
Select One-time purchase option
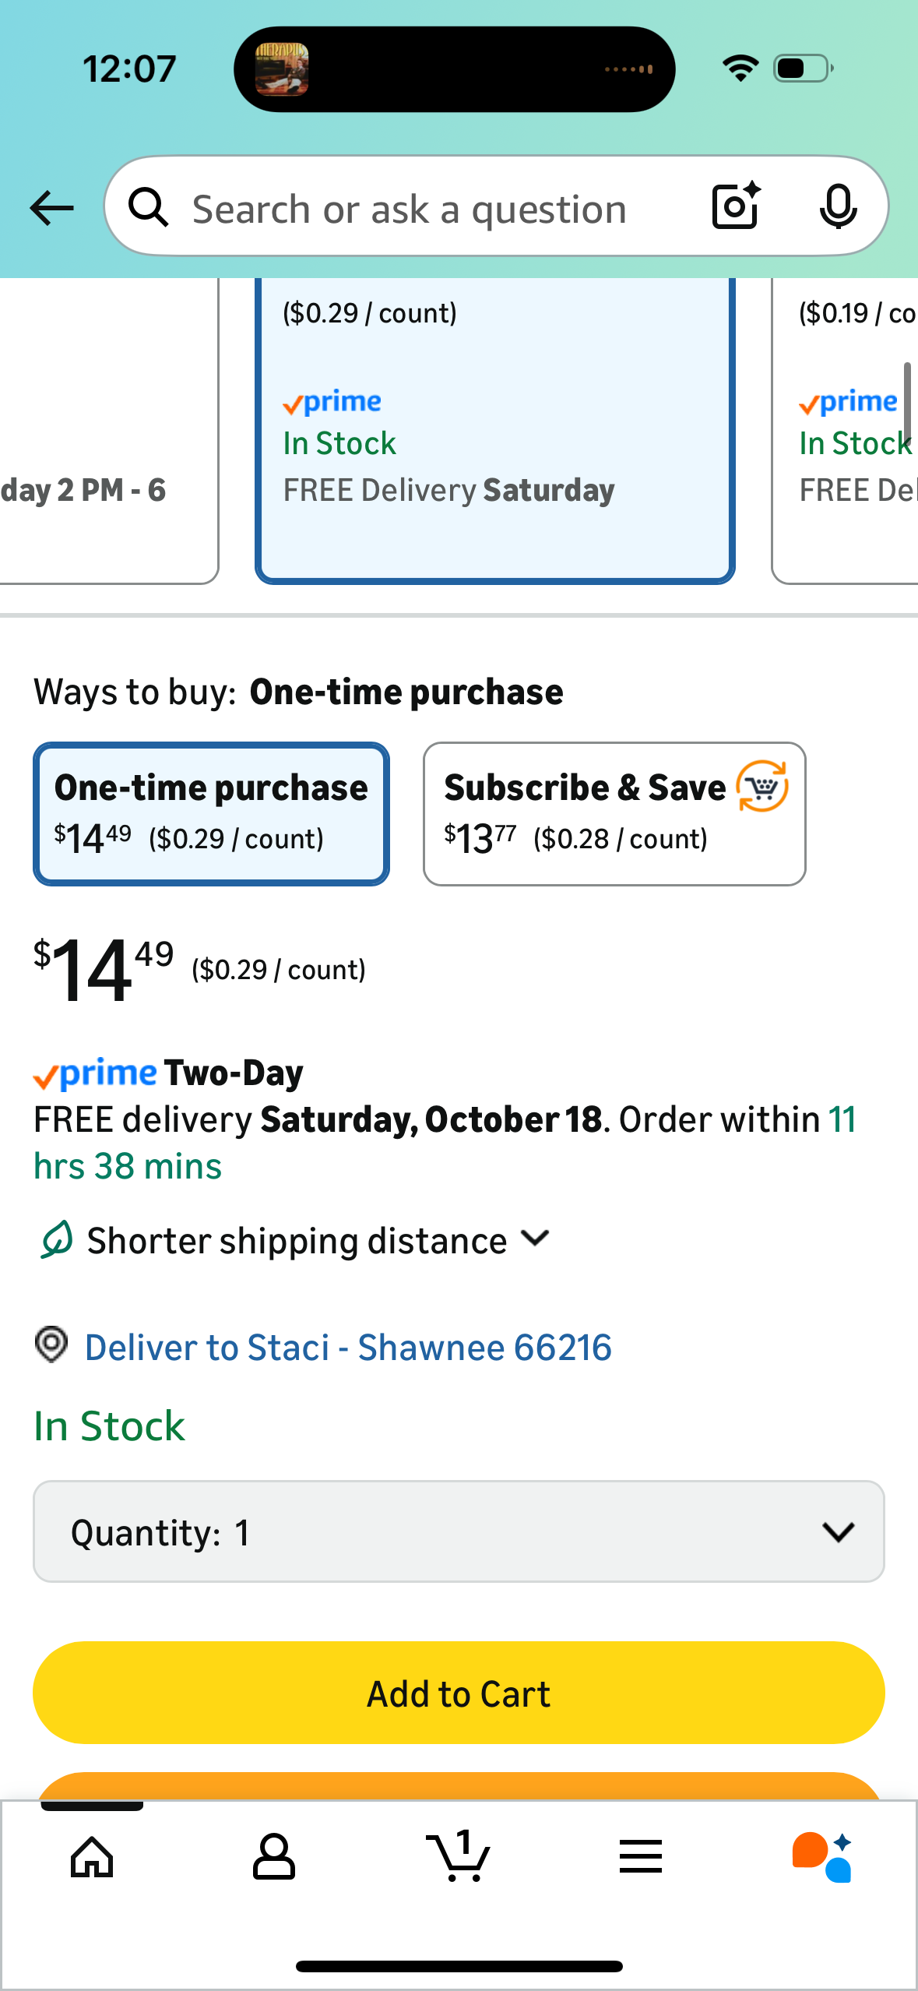(211, 813)
